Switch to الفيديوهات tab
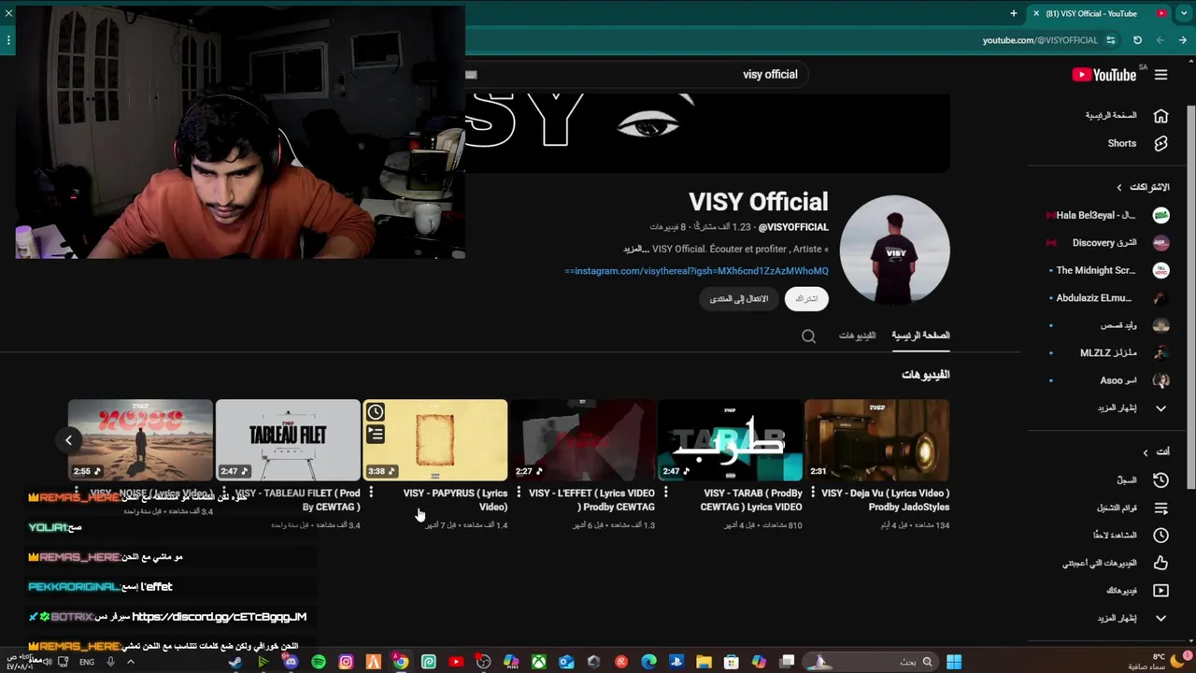 point(857,336)
